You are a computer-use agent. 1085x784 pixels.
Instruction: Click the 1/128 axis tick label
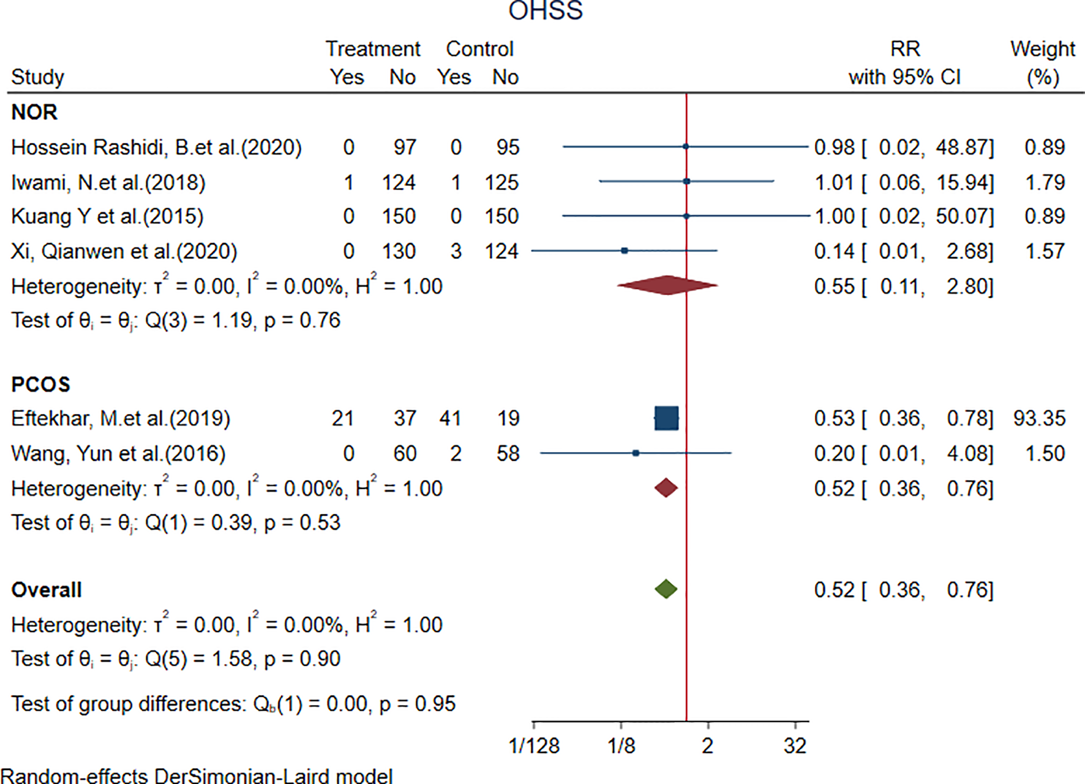tap(534, 745)
